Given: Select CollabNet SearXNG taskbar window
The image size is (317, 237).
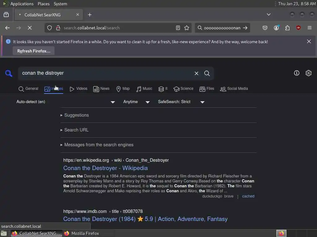Looking at the screenshot, I should tap(37, 233).
